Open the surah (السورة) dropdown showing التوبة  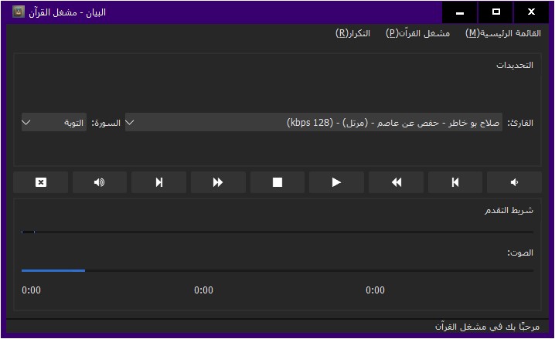pyautogui.click(x=54, y=122)
